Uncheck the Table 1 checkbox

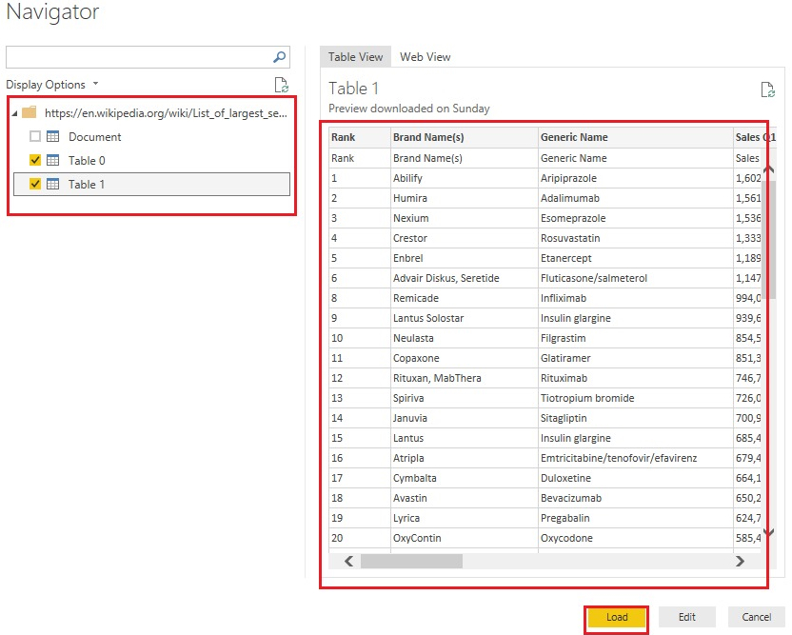tap(35, 184)
